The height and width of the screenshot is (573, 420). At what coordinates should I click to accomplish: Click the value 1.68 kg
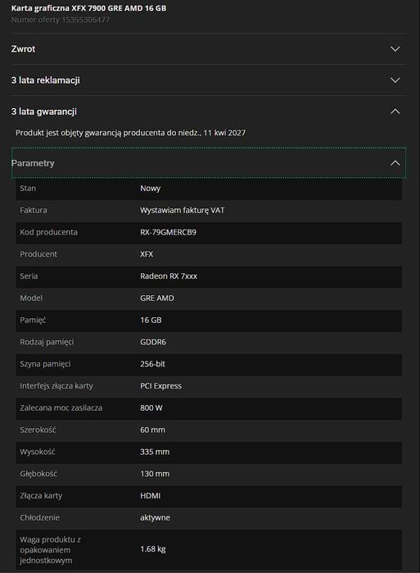pos(153,549)
